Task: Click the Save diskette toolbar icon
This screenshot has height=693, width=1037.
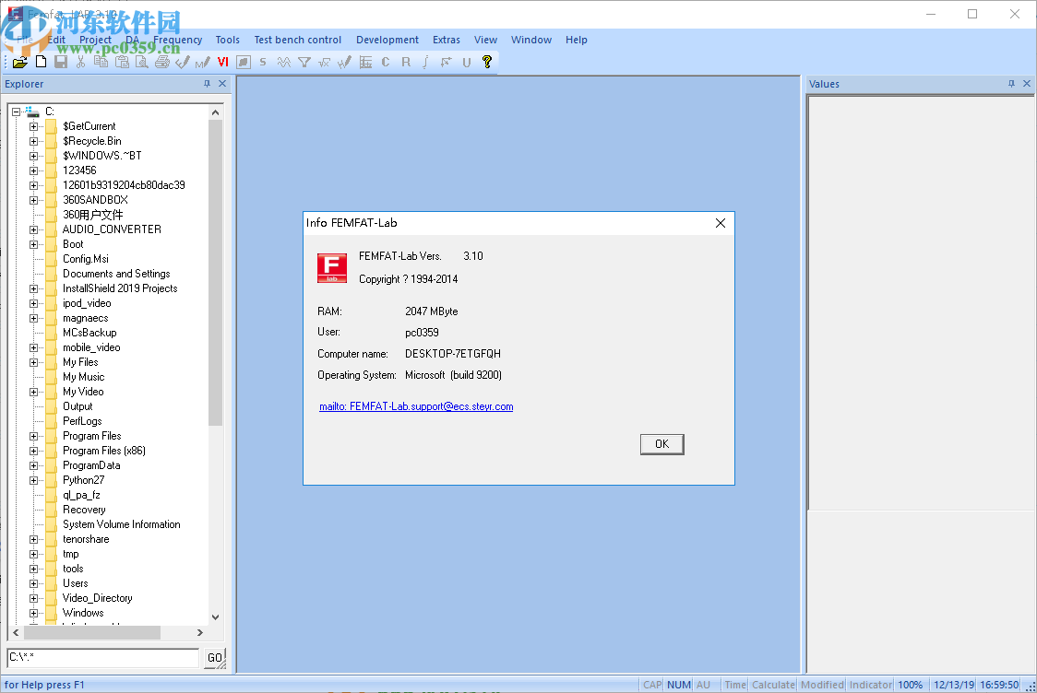Action: coord(61,62)
